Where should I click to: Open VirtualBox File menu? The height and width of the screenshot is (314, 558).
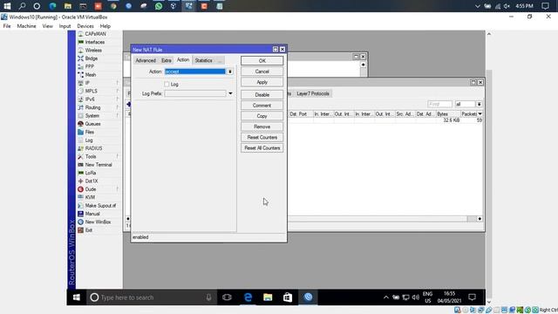pos(7,26)
